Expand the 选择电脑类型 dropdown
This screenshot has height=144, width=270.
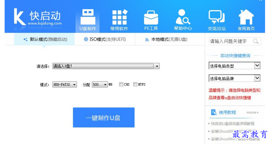coord(234,66)
